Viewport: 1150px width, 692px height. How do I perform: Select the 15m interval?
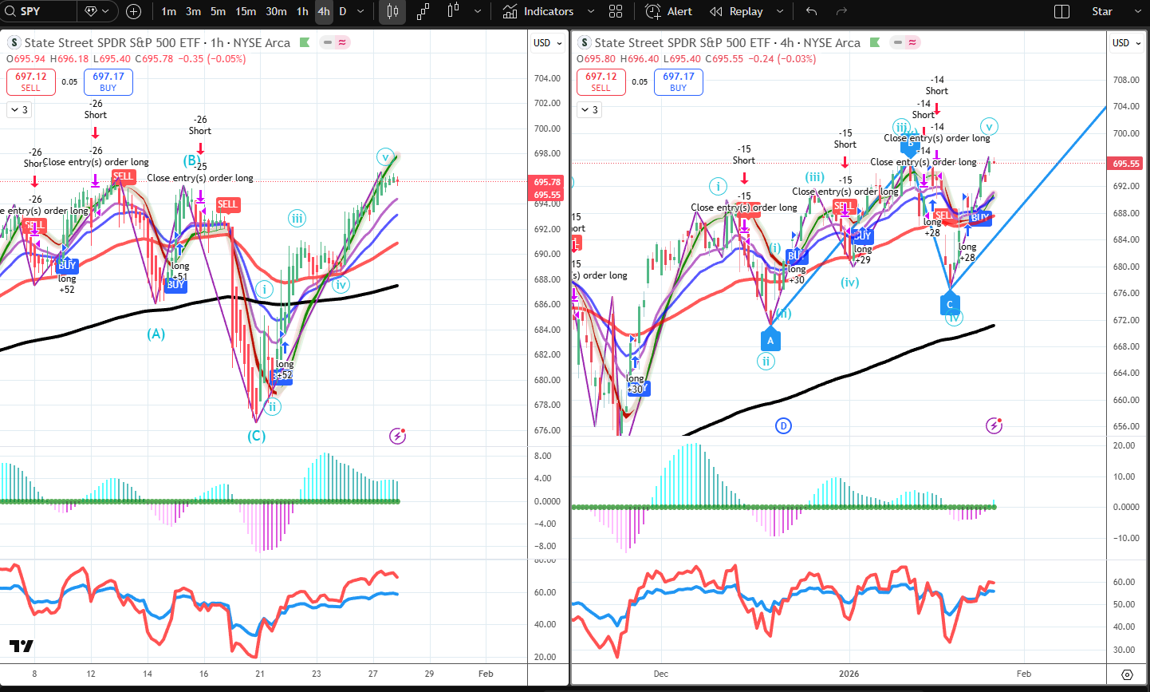point(246,11)
